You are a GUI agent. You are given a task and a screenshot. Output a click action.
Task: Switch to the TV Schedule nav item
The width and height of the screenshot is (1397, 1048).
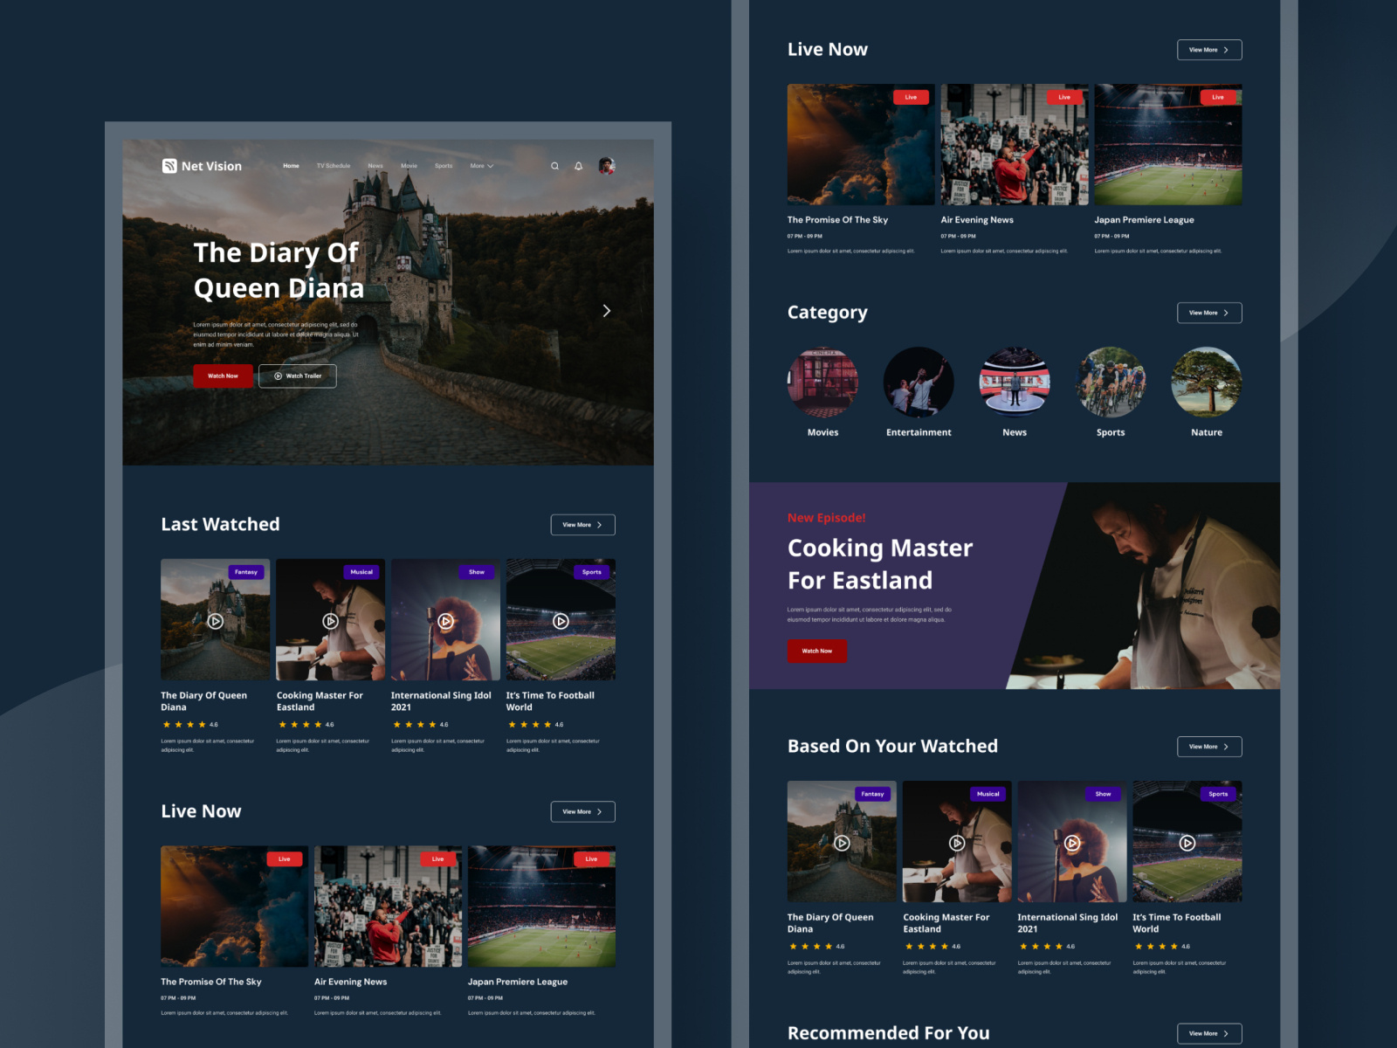click(333, 165)
